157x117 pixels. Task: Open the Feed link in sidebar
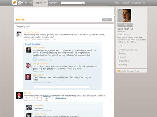click(120, 46)
